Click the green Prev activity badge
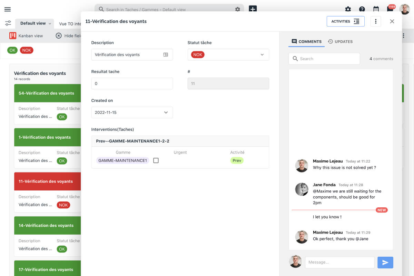 tap(237, 160)
